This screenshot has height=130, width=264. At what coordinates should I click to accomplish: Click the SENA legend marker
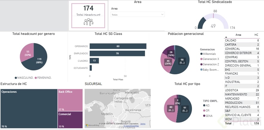[205, 116]
